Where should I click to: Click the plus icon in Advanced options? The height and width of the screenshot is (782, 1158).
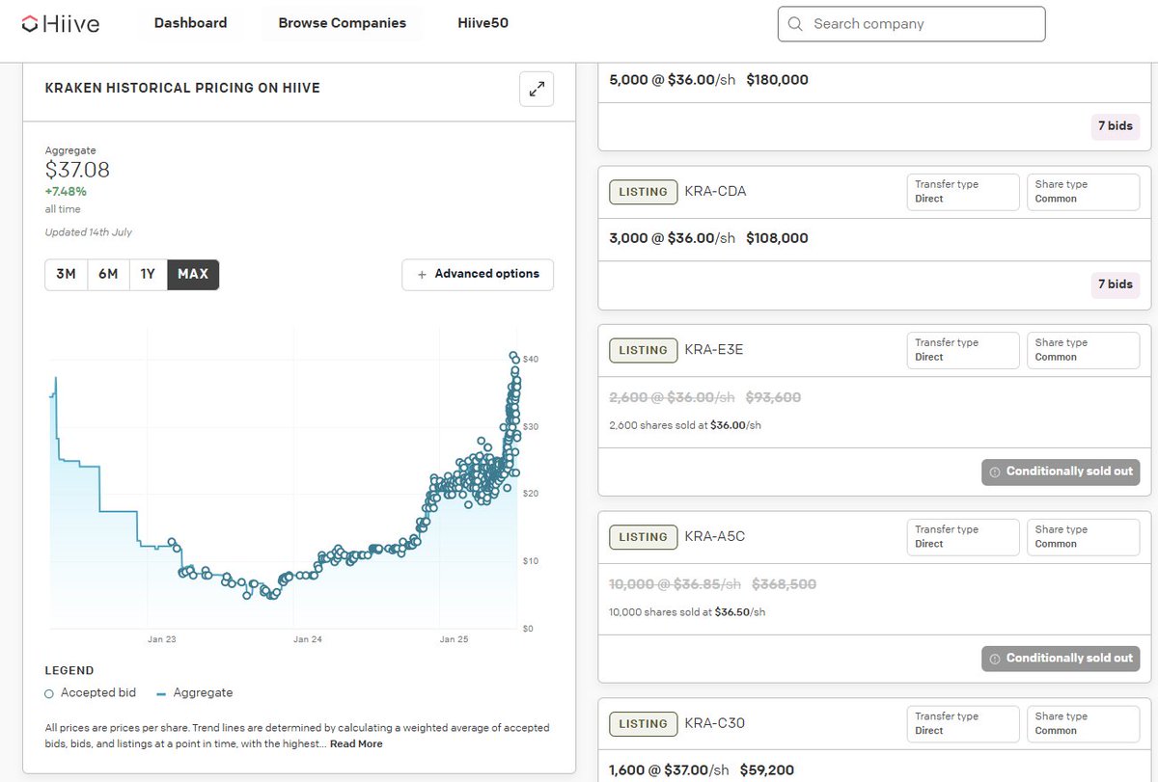(422, 275)
